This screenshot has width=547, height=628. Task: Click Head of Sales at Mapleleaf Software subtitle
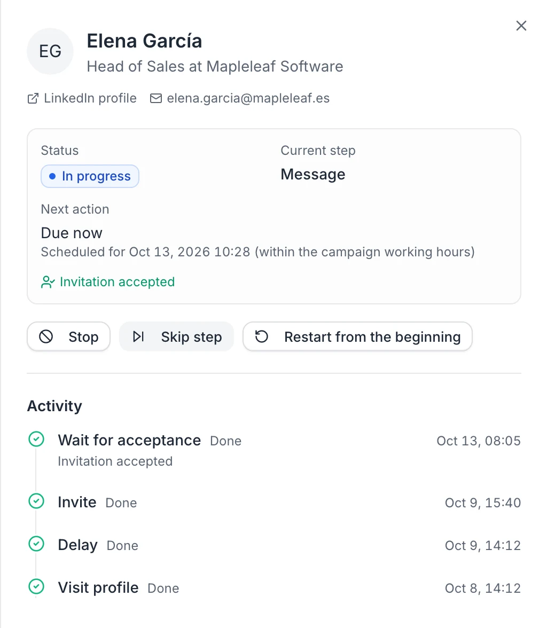215,66
